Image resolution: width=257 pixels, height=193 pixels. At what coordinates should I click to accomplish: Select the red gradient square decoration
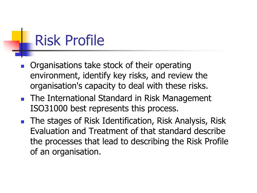pos(12,46)
